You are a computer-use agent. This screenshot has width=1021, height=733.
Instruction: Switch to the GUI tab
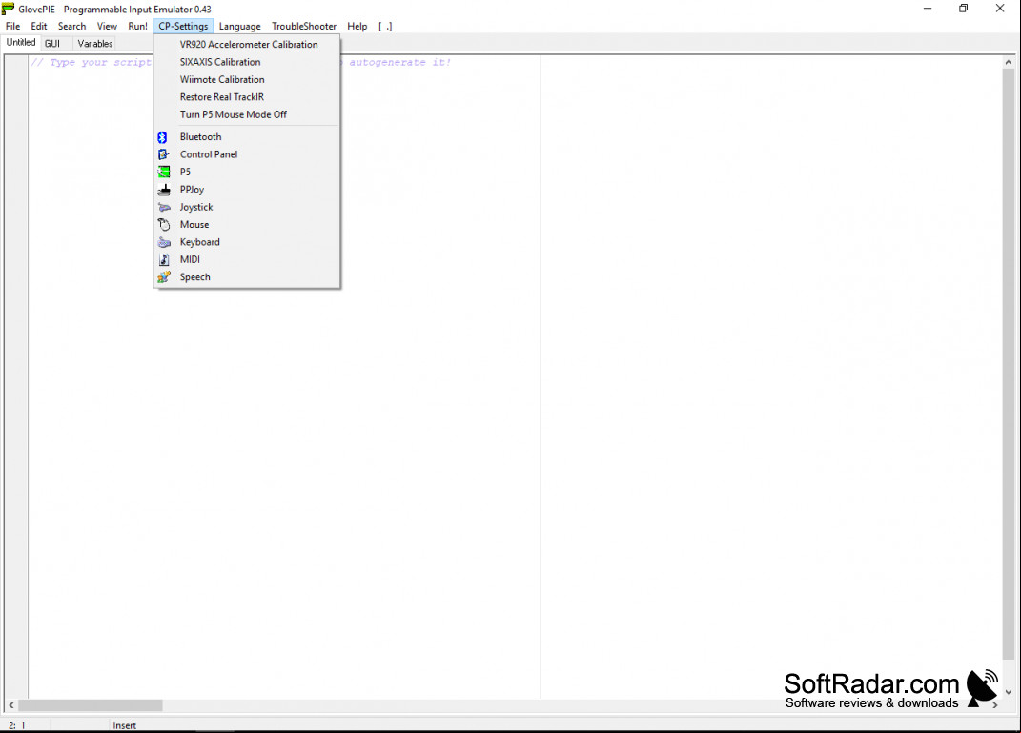(x=52, y=44)
